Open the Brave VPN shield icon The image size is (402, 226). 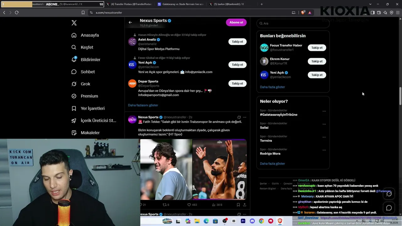(x=391, y=13)
